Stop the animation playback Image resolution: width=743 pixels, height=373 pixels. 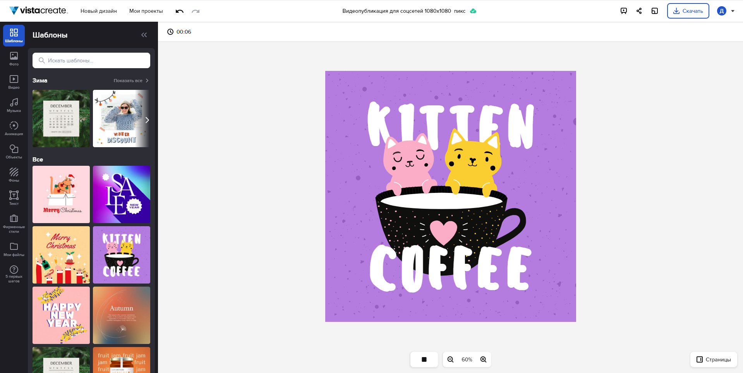(424, 359)
